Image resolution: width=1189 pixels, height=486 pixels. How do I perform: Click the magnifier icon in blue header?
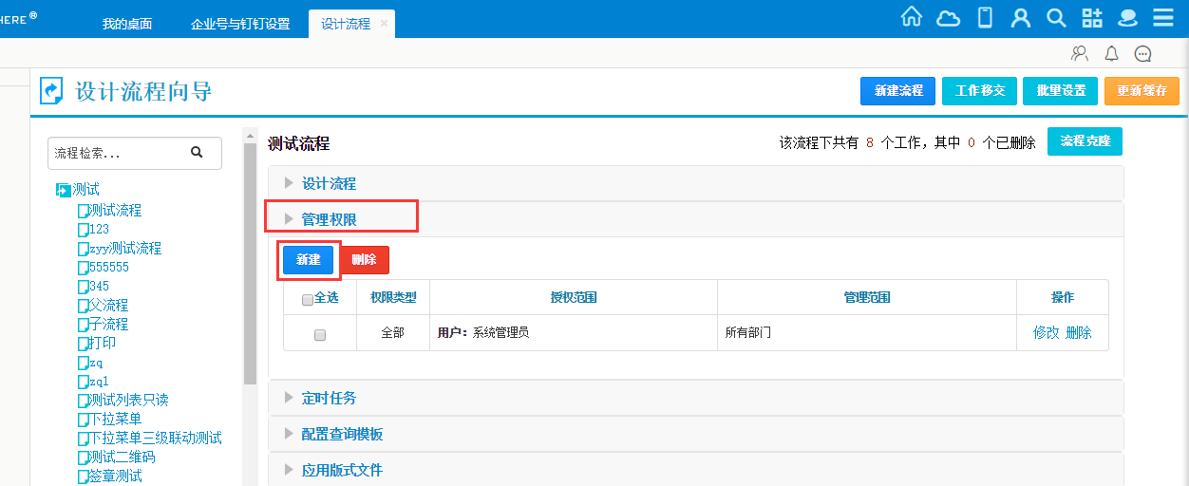1056,18
